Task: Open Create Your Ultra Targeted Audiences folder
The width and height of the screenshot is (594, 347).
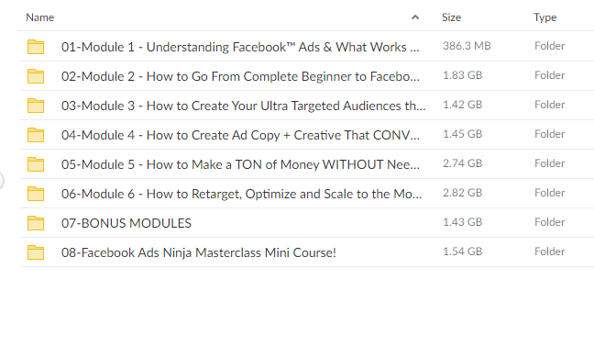Action: pos(243,106)
